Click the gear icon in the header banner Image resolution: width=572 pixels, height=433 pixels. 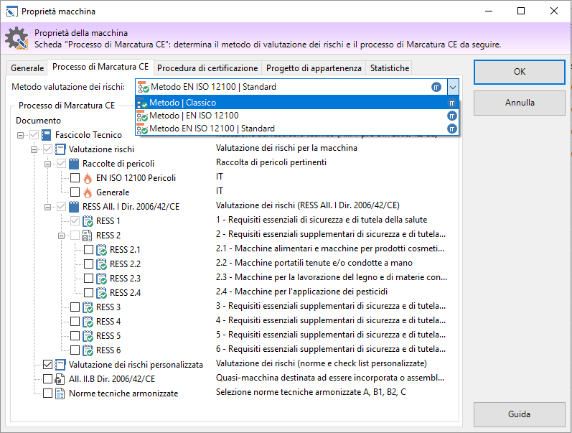click(x=17, y=38)
